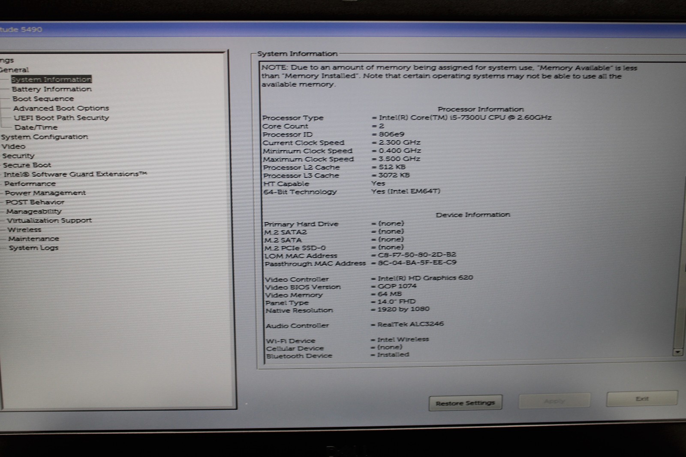Viewport: 686px width, 457px height.
Task: Expand the Performance category
Action: [x=30, y=183]
